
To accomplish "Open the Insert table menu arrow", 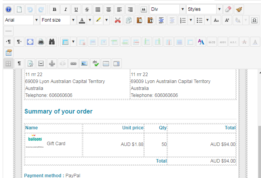I will click(x=73, y=42).
